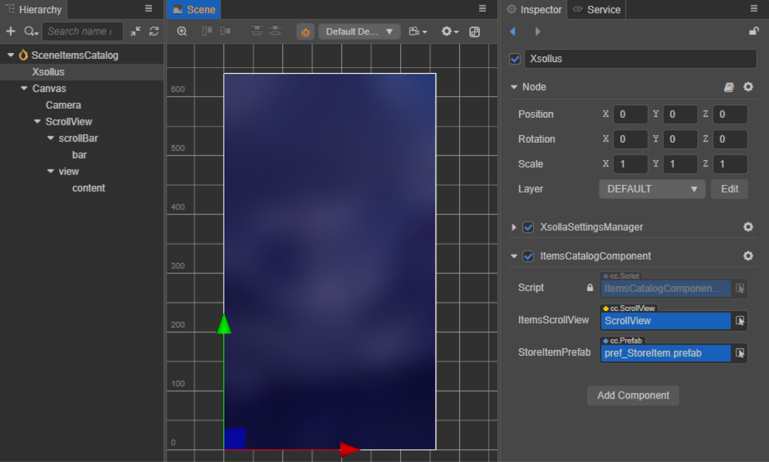
Task: Click the Position X input field
Action: click(631, 115)
